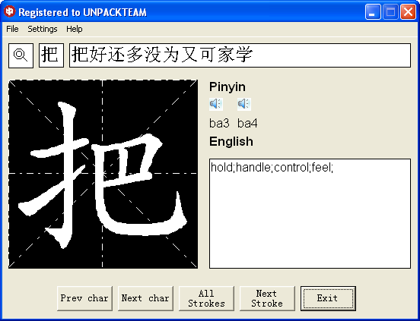Go to the Prev char button
420x321 pixels.
[84, 298]
